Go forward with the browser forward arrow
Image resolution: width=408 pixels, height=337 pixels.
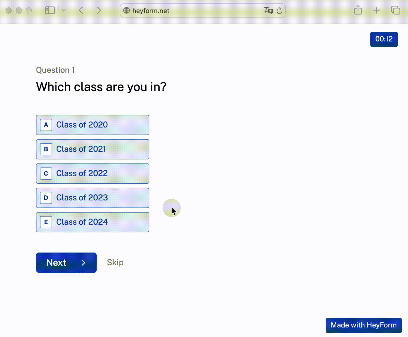[99, 10]
